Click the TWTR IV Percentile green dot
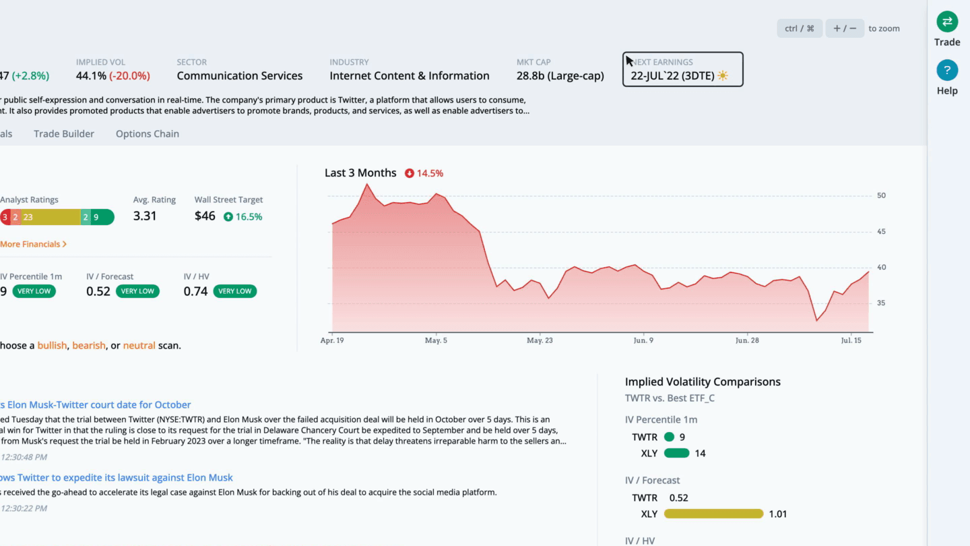Image resolution: width=970 pixels, height=546 pixels. [x=669, y=437]
